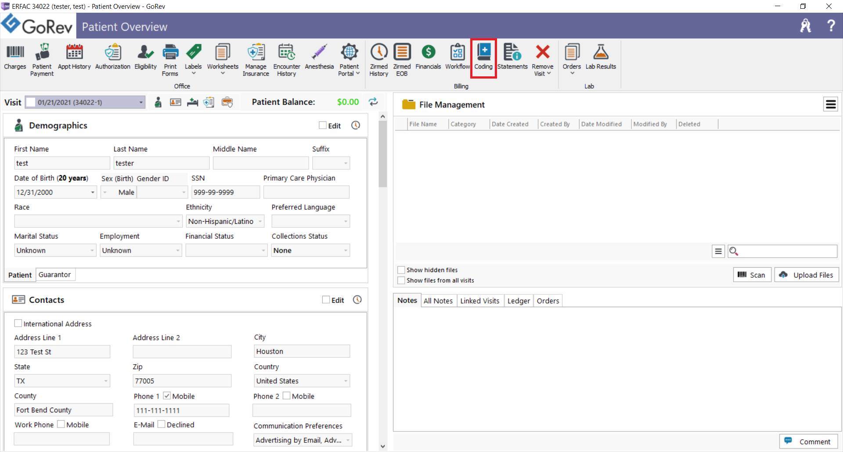Image resolution: width=843 pixels, height=452 pixels.
Task: Switch to All Notes tab
Action: click(438, 301)
